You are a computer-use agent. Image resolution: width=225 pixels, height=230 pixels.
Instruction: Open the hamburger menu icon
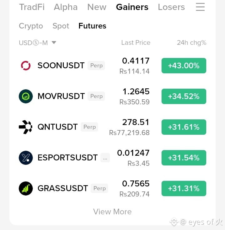click(200, 7)
